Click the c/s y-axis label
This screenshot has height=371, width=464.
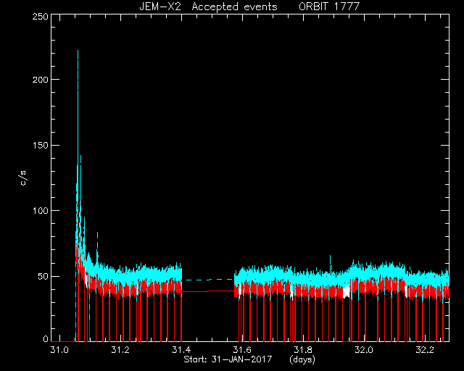pyautogui.click(x=23, y=178)
